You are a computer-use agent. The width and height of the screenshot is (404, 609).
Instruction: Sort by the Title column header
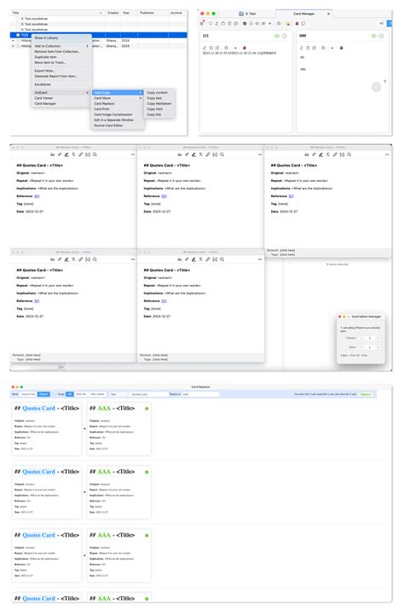point(57,13)
